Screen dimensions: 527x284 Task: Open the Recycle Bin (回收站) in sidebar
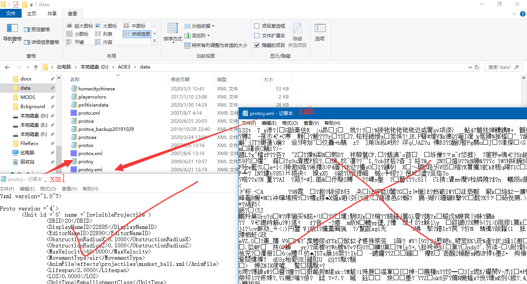pyautogui.click(x=27, y=162)
